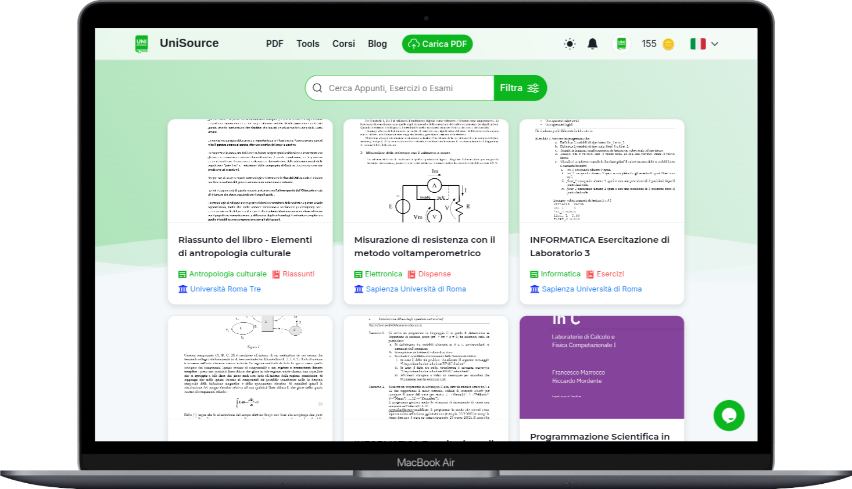
Task: Click university icon beside Università Roma Tre
Action: [183, 289]
